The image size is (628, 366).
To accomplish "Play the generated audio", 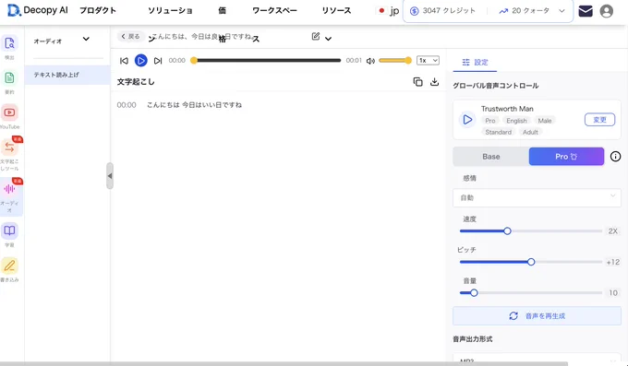I will pos(141,61).
